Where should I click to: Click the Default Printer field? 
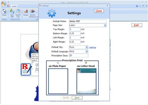tap(88, 21)
